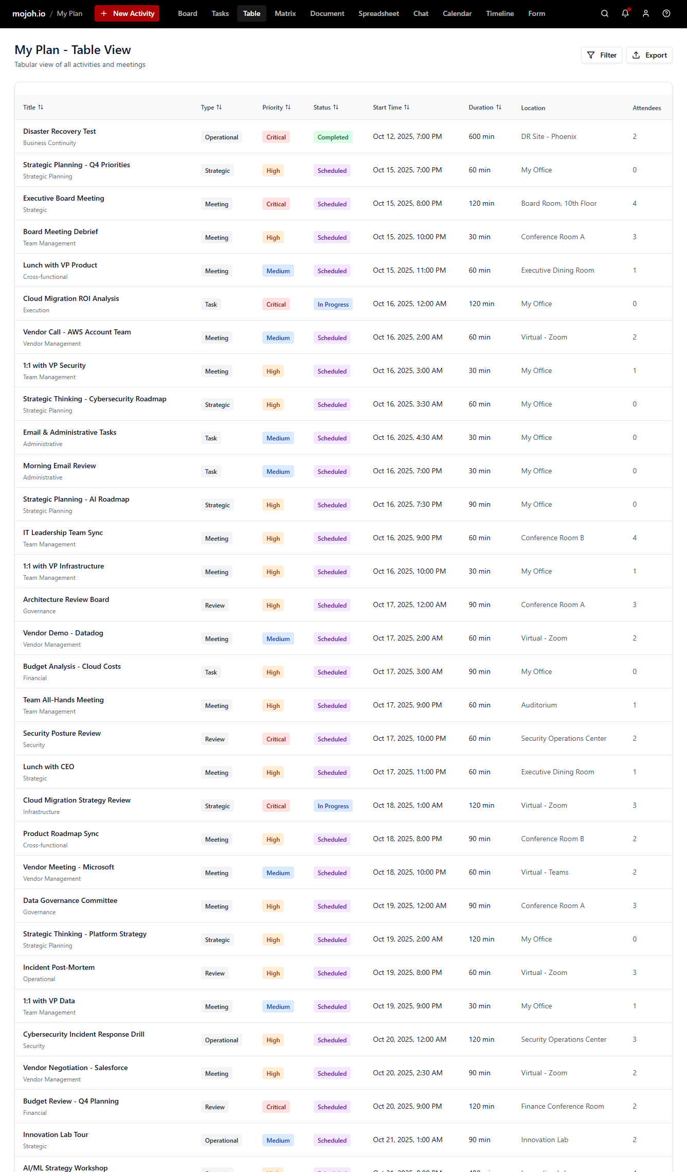Open the notifications bell
This screenshot has width=687, height=1172.
(625, 13)
